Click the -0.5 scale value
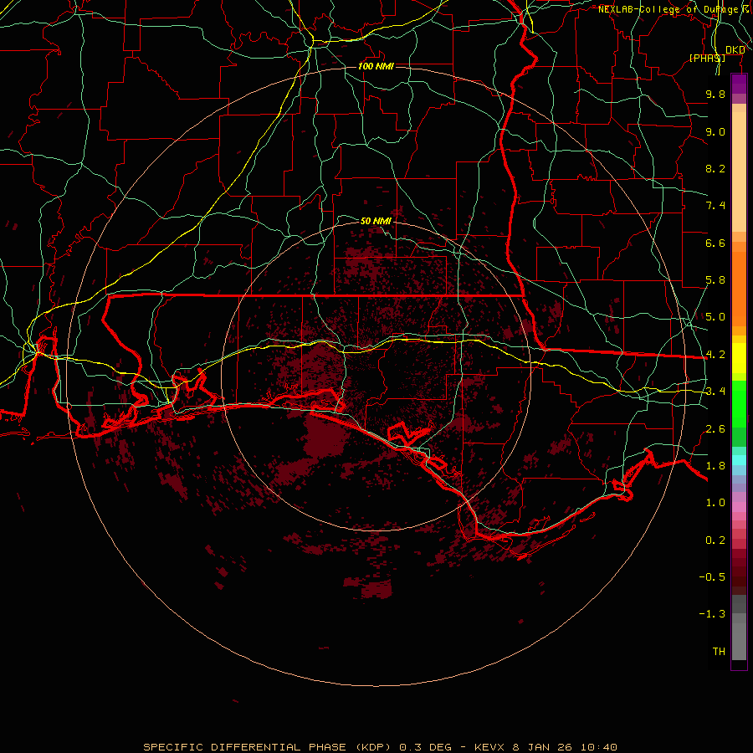 712,577
